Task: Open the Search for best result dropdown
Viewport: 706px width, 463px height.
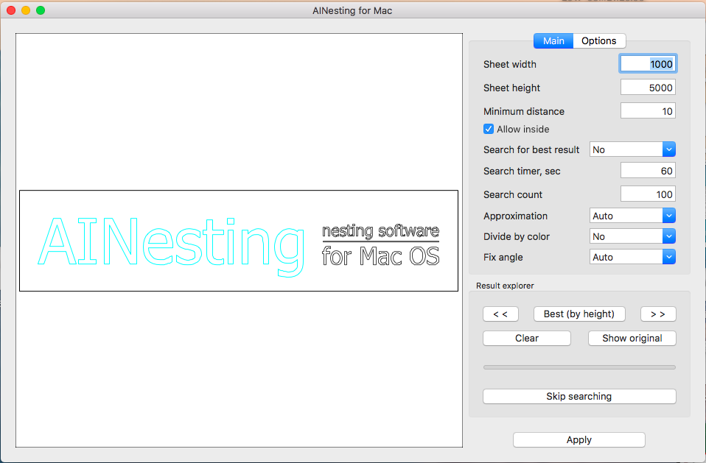Action: click(632, 149)
